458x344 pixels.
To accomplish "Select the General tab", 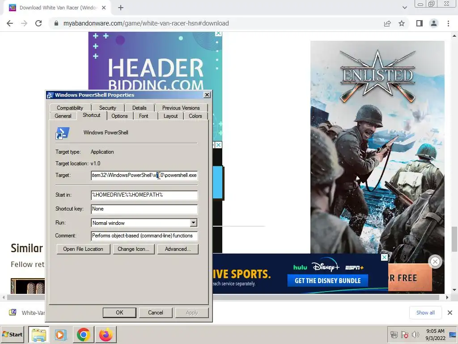I will tap(63, 116).
